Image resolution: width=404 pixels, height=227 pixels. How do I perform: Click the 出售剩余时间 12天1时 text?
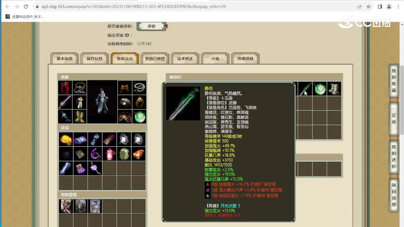[x=129, y=44]
